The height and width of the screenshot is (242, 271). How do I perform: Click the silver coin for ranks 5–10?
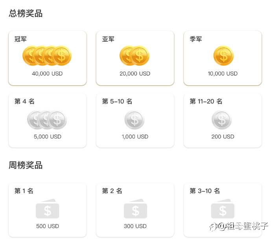(x=135, y=120)
